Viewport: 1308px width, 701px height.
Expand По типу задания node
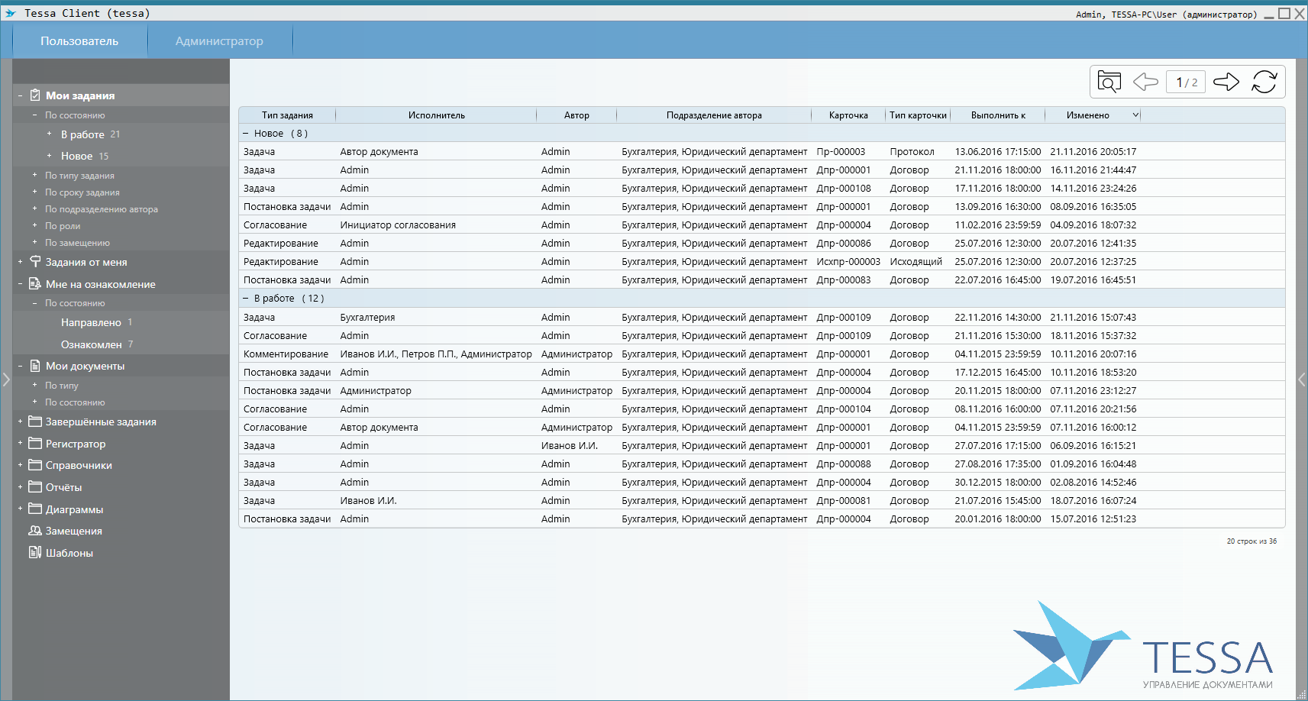[x=34, y=175]
